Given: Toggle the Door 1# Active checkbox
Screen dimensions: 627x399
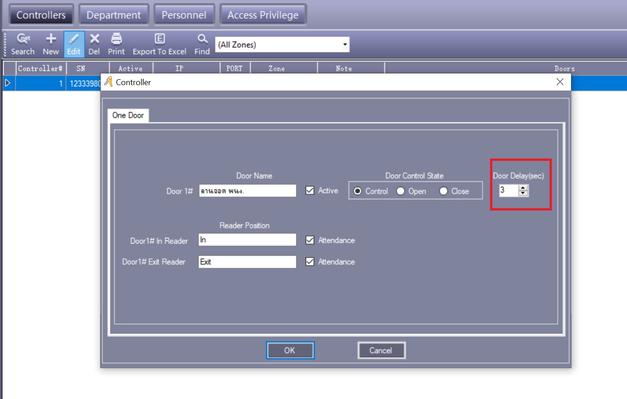Looking at the screenshot, I should pos(310,190).
